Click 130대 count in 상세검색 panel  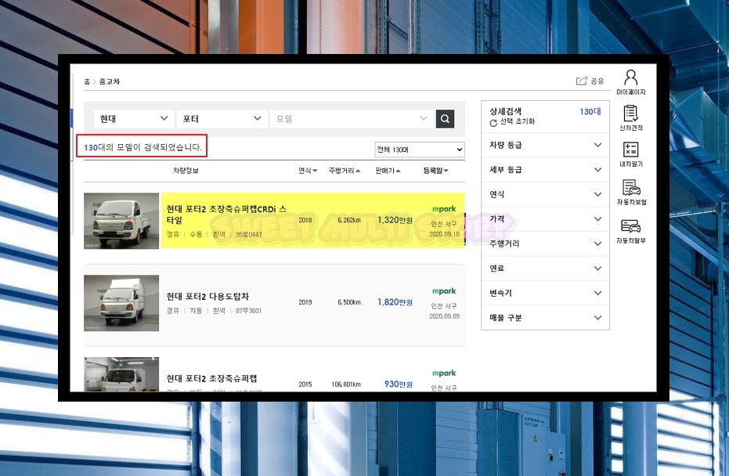click(x=590, y=111)
